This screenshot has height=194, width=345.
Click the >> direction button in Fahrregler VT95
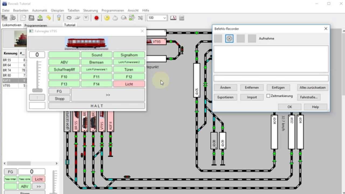pyautogui.click(x=108, y=95)
